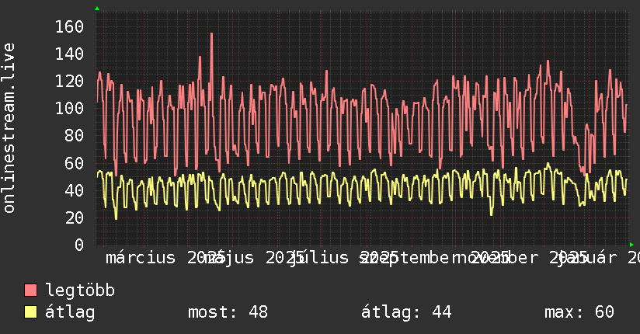Click the tallest red spike near 155
This screenshot has height=334, width=640.
pyautogui.click(x=211, y=36)
